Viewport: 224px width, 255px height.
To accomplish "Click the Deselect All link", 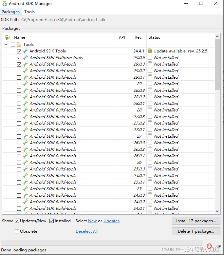I will click(86, 231).
